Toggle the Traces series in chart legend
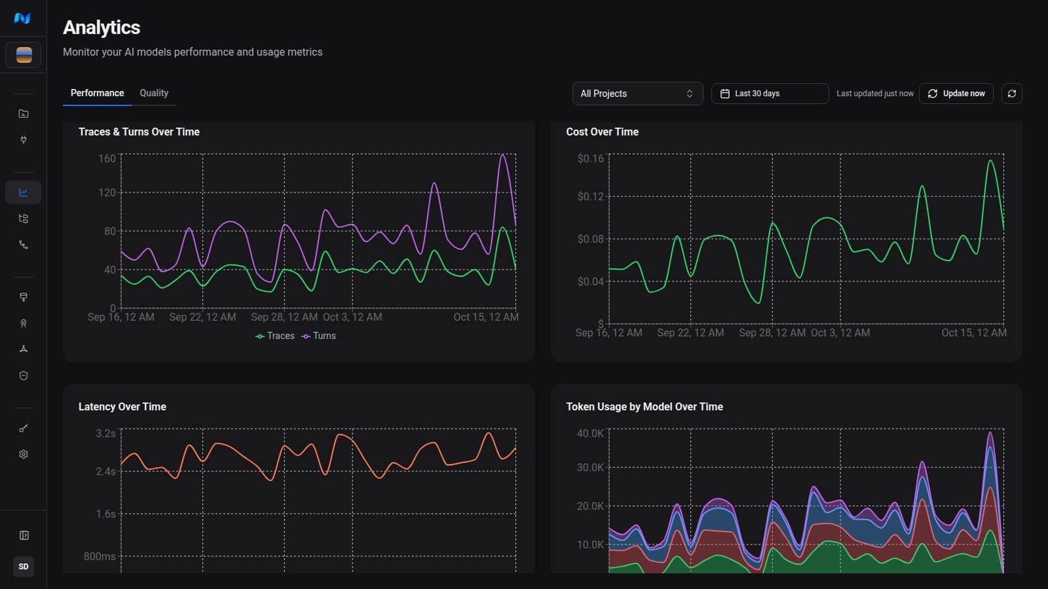The width and height of the screenshot is (1048, 589). (275, 336)
